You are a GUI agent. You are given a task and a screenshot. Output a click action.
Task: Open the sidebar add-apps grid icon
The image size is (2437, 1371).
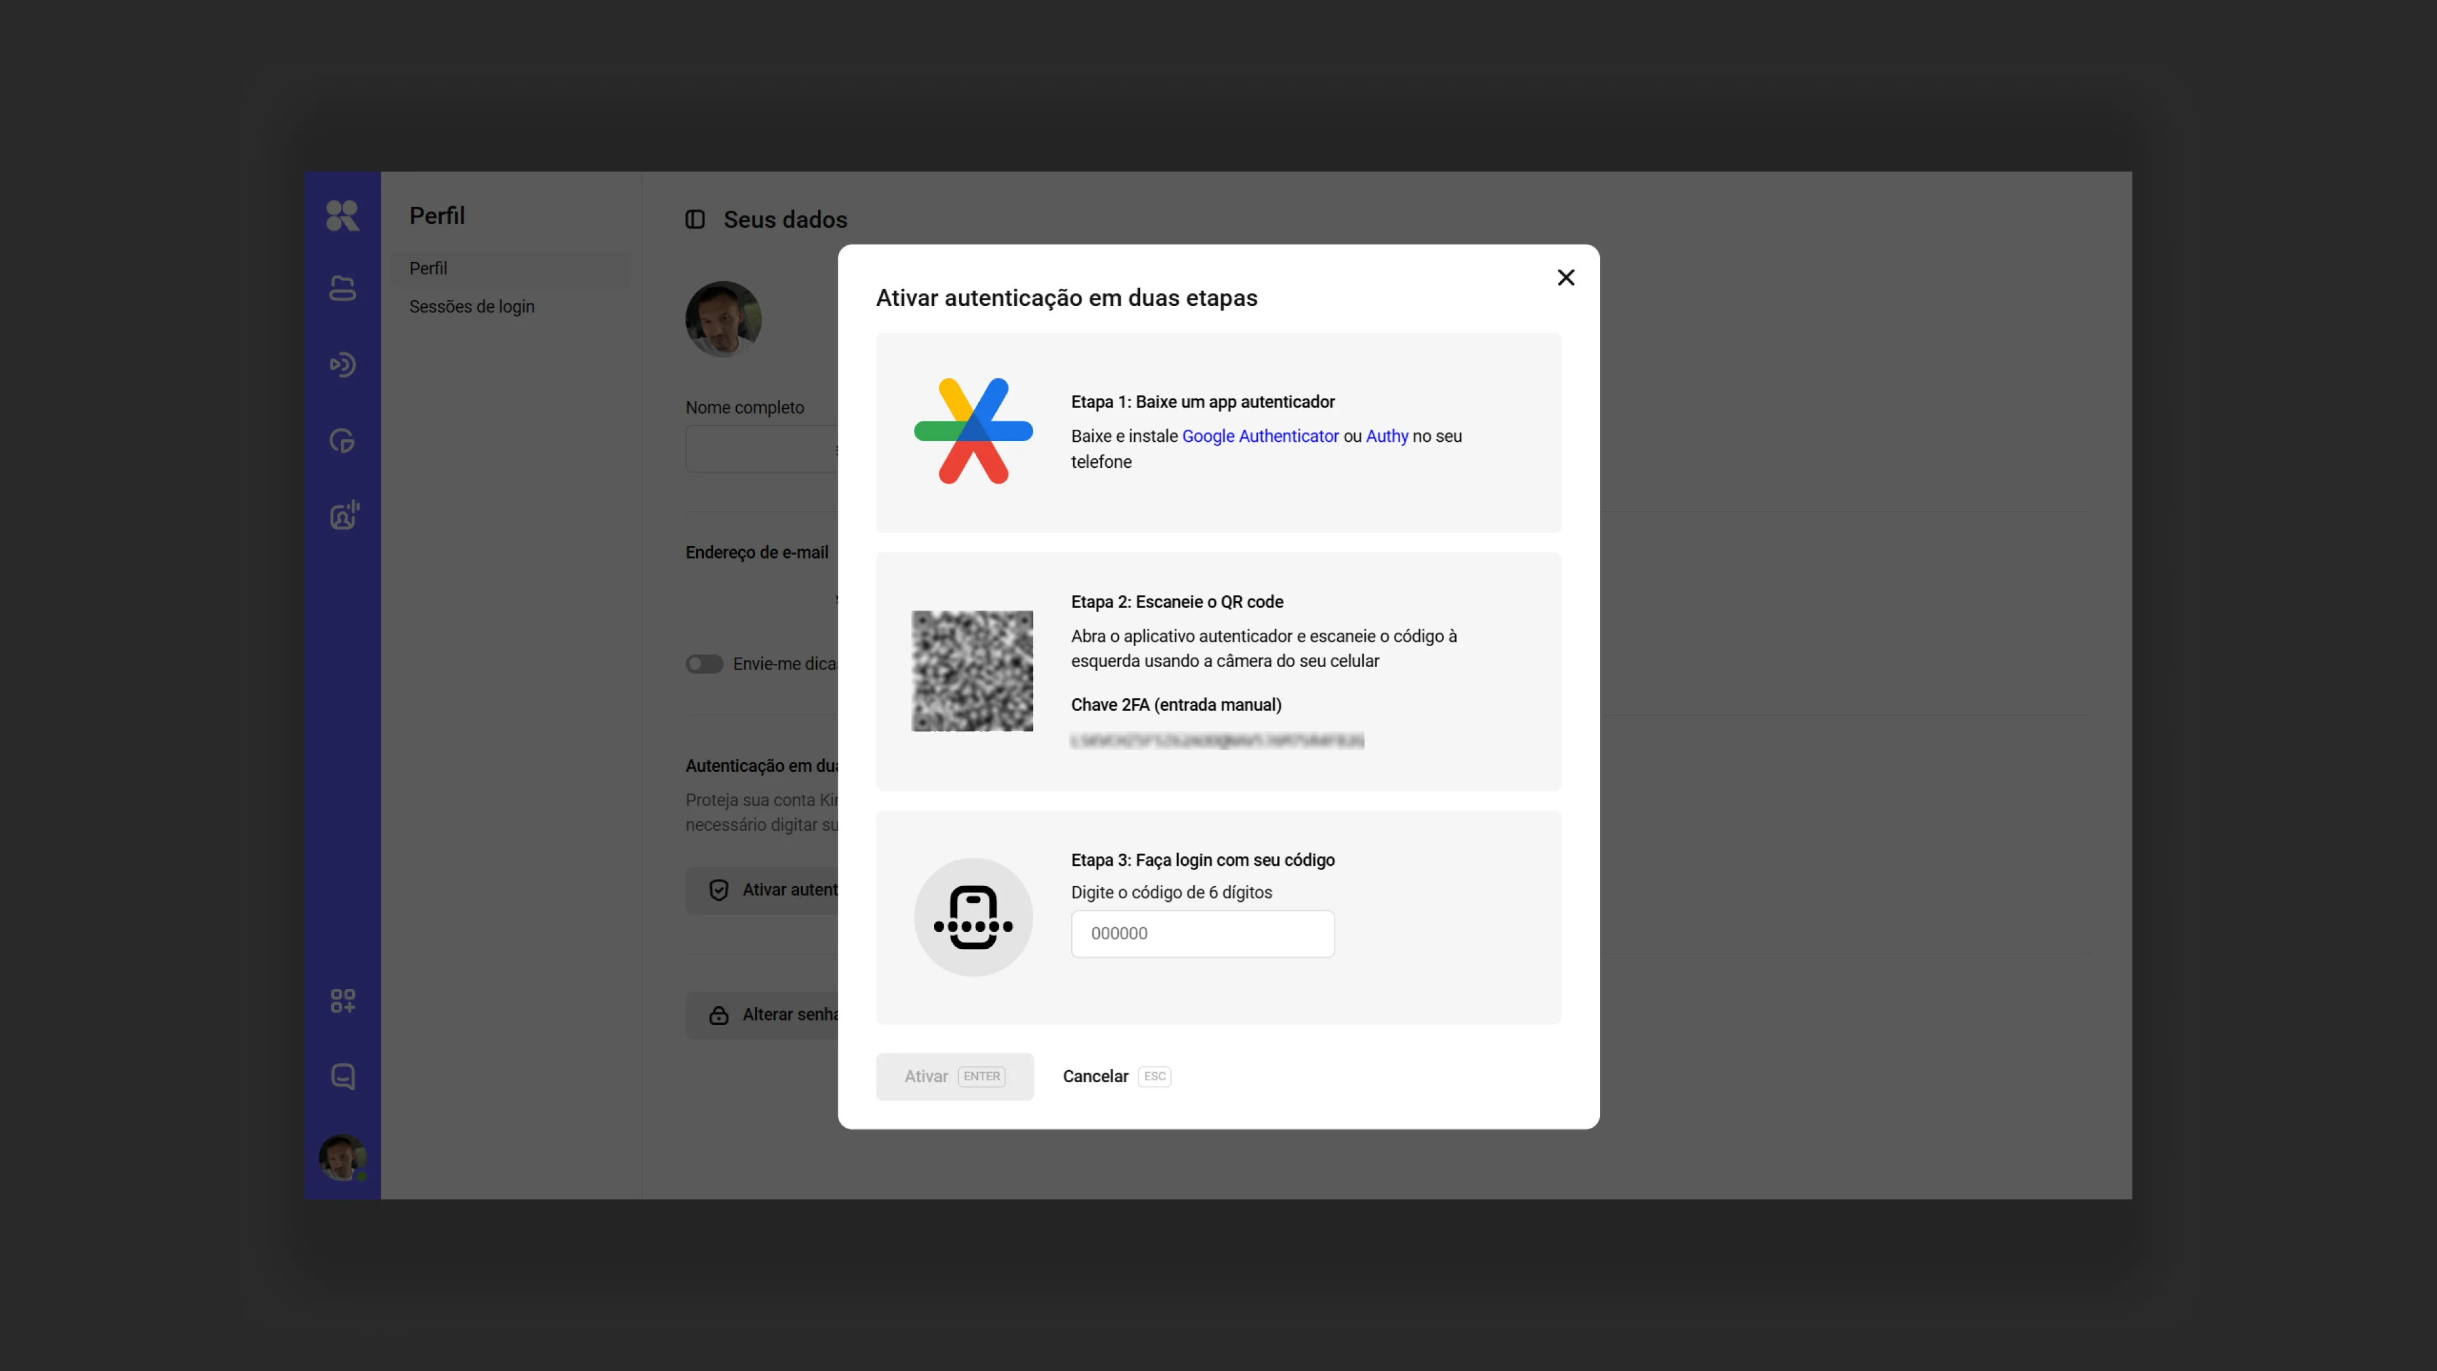click(343, 1001)
